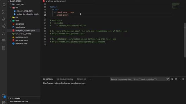Open pubspec.lock file

(22, 37)
